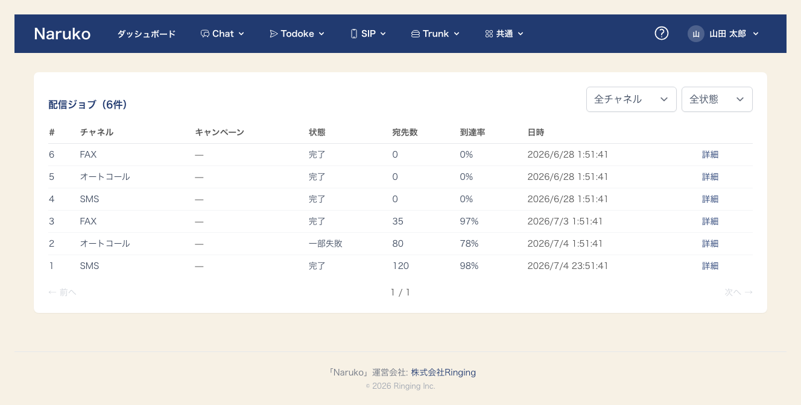Expand the SIP menu chevron

point(383,34)
